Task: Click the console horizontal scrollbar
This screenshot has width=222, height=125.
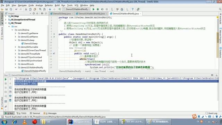Action: 62,110
